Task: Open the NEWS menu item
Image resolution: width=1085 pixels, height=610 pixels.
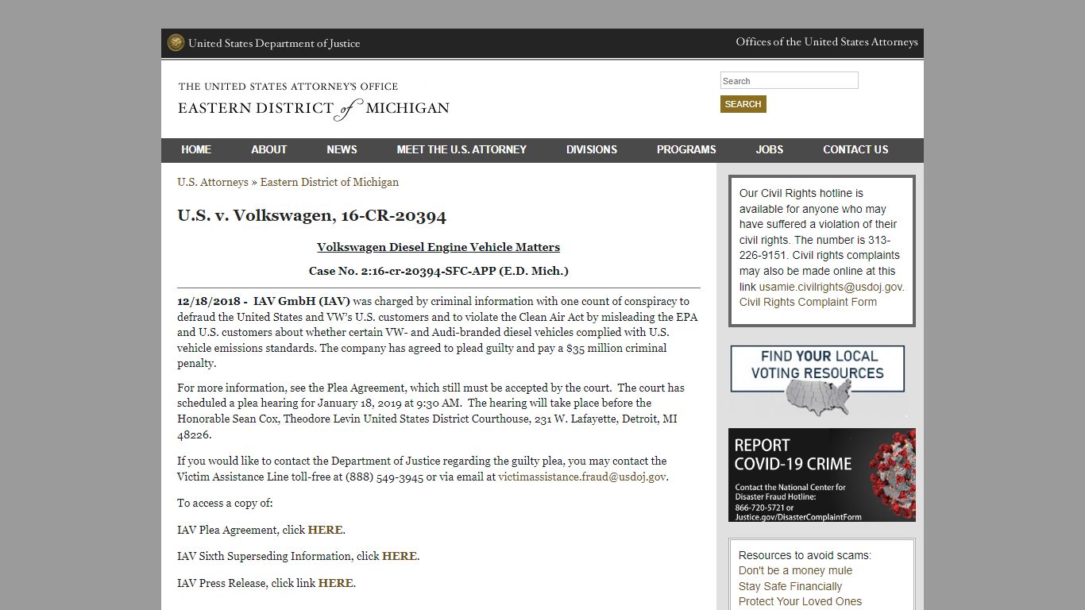Action: [x=342, y=149]
